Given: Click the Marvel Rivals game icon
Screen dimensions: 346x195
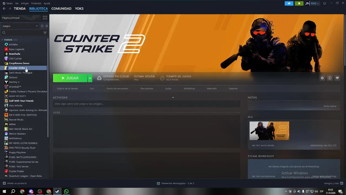Looking at the screenshot, I should coord(6,119).
